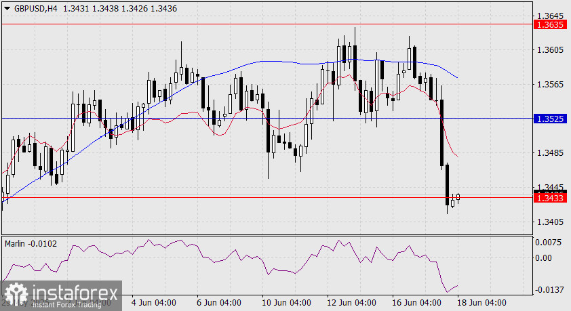This screenshot has height=311, width=571.
Task: Select the Marlin -0.0102 indicator label
Action: click(x=31, y=244)
